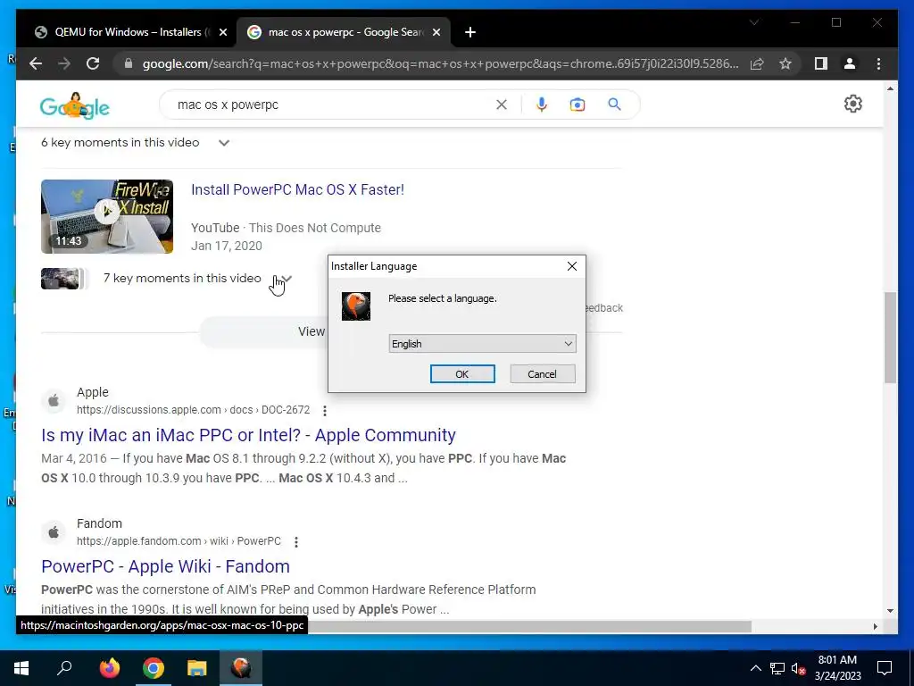Open PowerPC - Apple Wiki - Fandom link
914x686 pixels.
pyautogui.click(x=165, y=566)
